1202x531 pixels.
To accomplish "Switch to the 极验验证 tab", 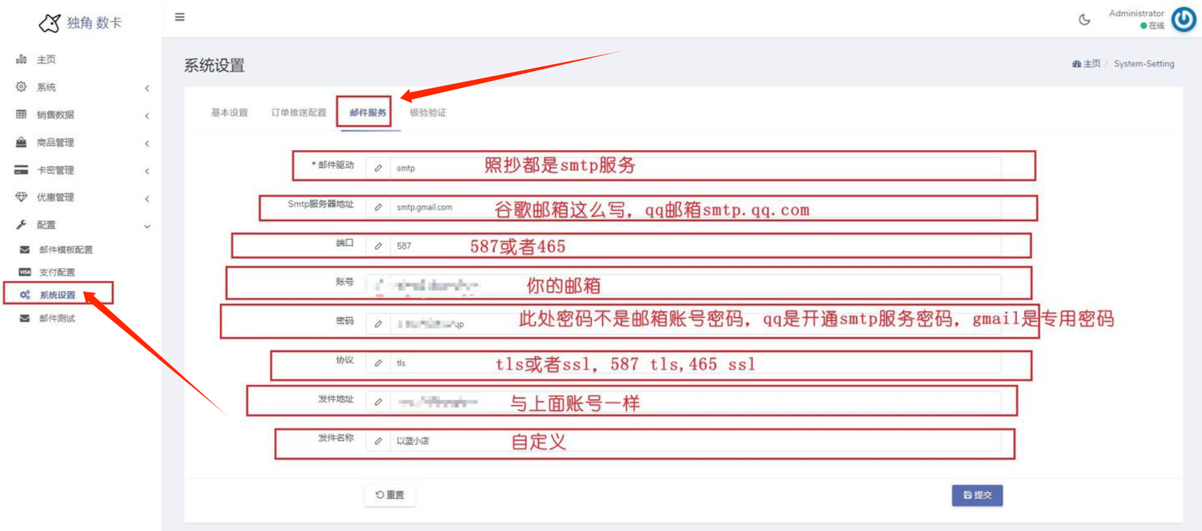I will coord(428,113).
